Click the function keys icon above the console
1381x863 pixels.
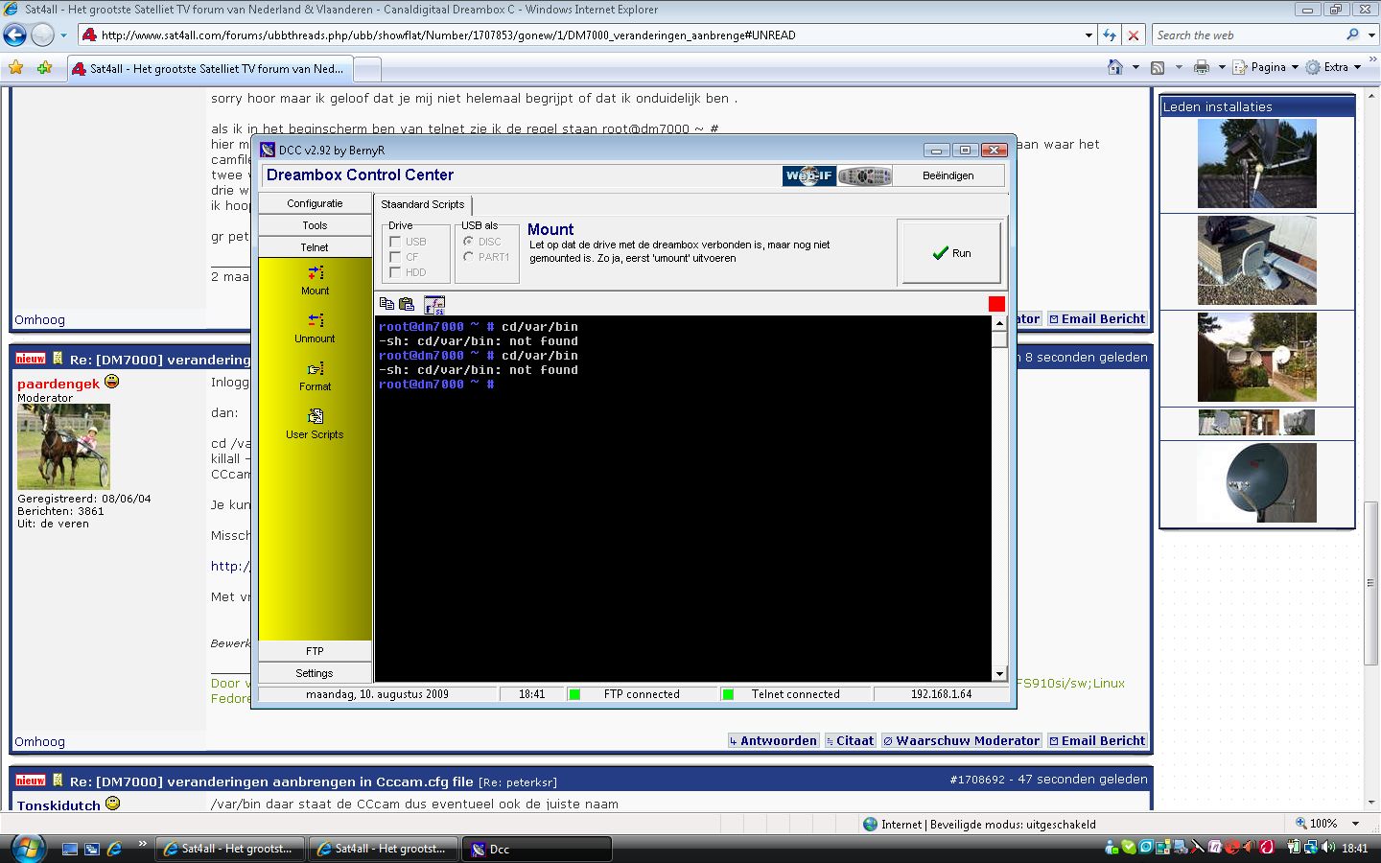434,305
